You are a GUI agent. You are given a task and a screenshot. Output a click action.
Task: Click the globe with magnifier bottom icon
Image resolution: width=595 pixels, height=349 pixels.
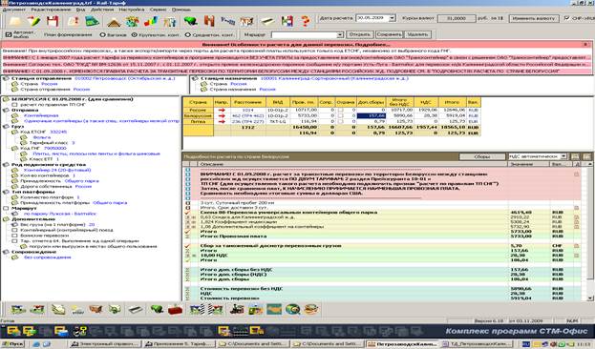point(292,309)
